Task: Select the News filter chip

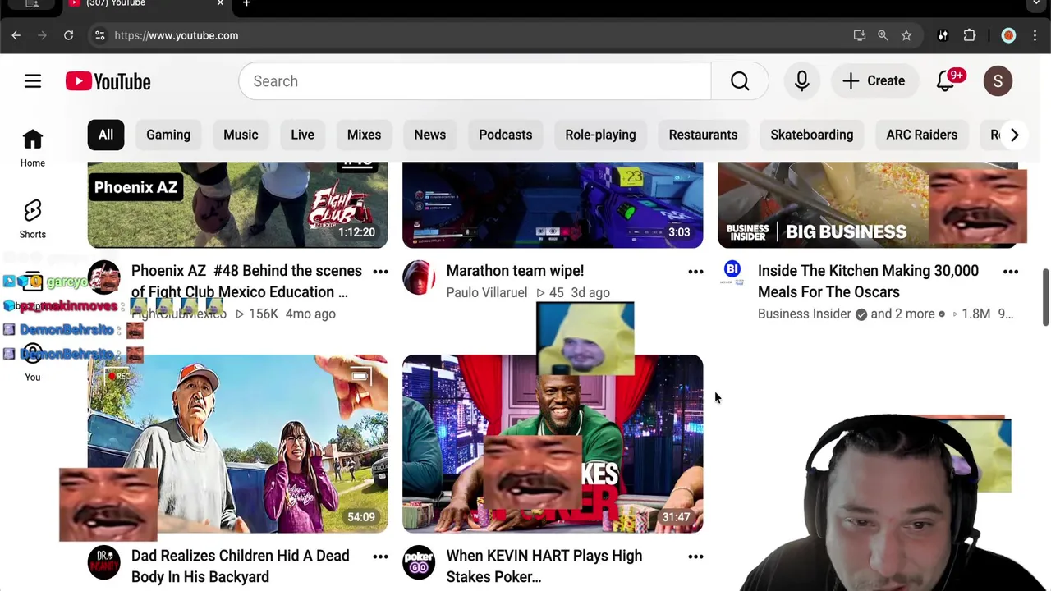Action: [x=430, y=135]
